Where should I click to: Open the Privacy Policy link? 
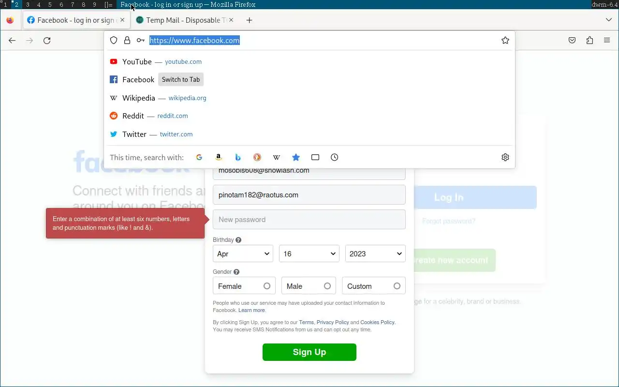point(333,322)
